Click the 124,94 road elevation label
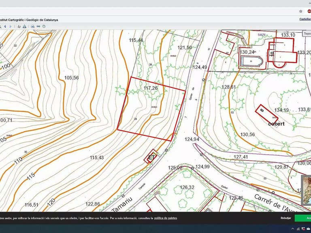 (192, 139)
